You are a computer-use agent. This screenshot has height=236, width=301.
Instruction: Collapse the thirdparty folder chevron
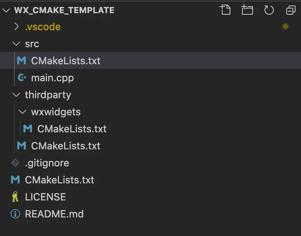[16, 95]
